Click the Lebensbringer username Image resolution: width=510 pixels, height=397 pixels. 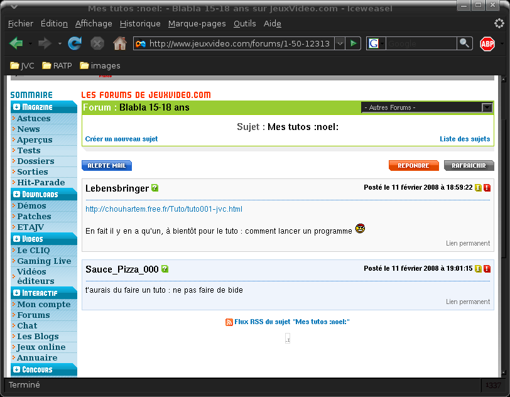click(x=117, y=188)
